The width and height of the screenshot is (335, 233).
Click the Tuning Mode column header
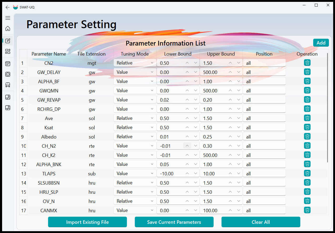click(x=135, y=54)
